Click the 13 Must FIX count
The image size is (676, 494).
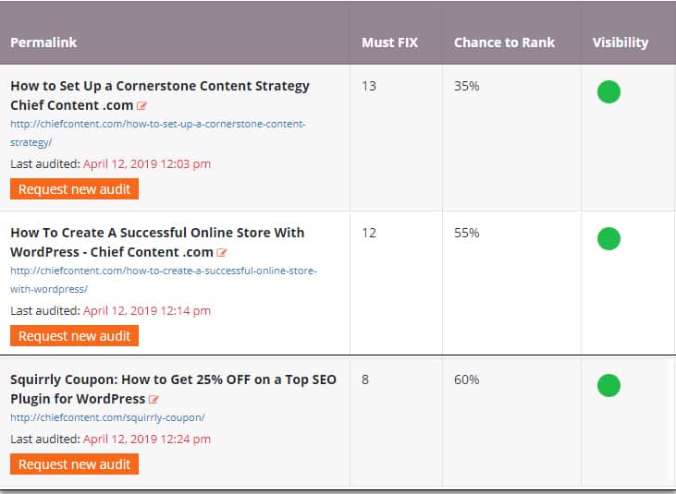[x=369, y=86]
